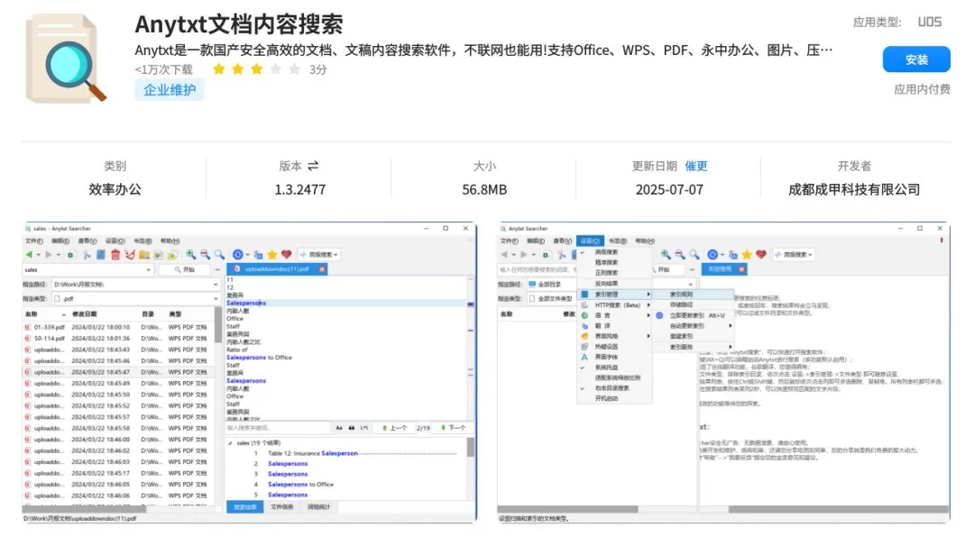The width and height of the screenshot is (974, 536).
Task: Click the blue 安装 install button
Action: [916, 59]
